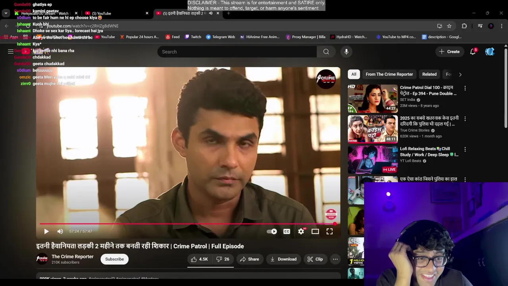Open the Telegram Web bookmark
508x286 pixels.
220,37
